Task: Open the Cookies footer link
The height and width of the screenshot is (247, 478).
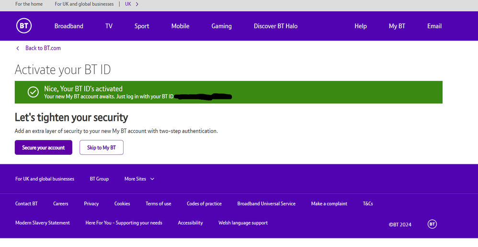Action: [122, 204]
